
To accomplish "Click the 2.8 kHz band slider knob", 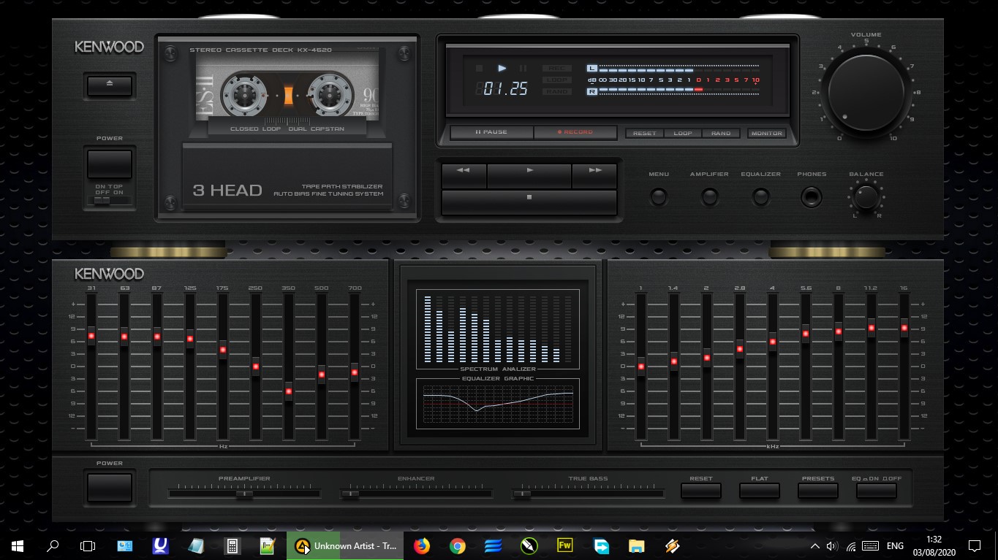I will [x=740, y=349].
